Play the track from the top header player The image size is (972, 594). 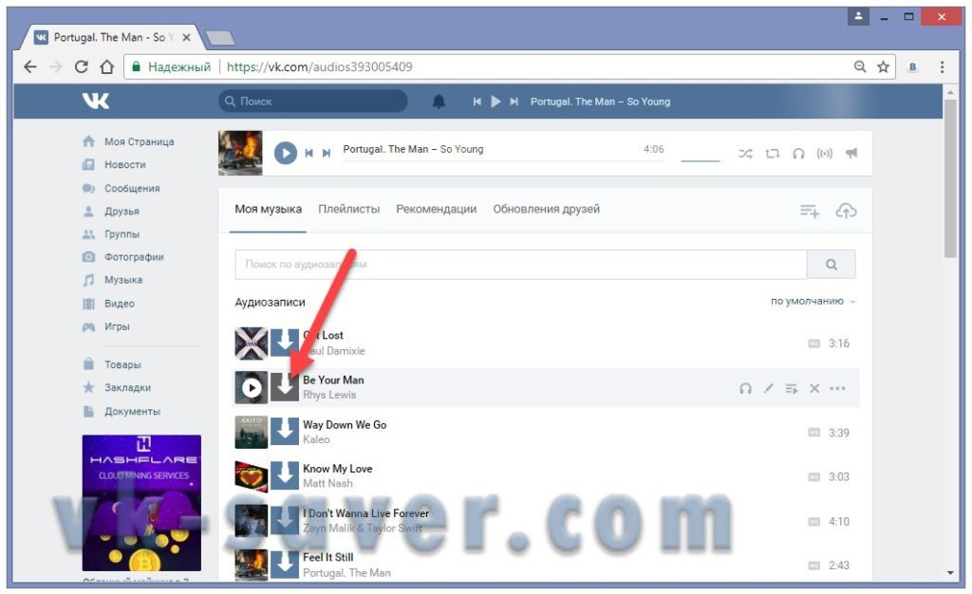(495, 102)
